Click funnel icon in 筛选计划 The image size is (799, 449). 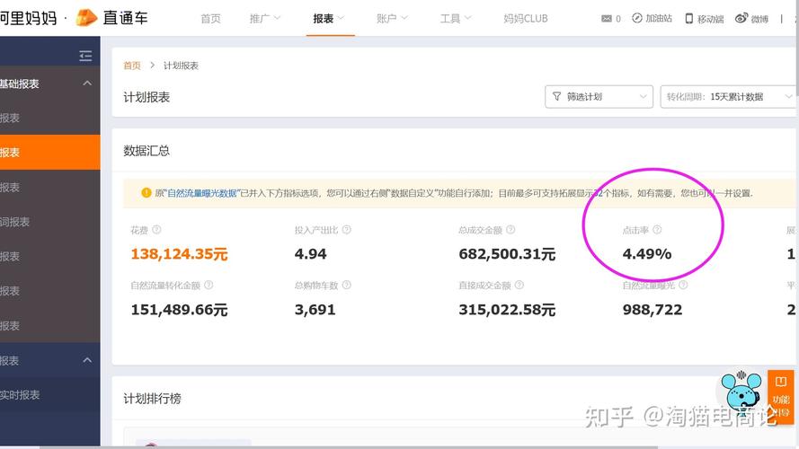(x=556, y=96)
